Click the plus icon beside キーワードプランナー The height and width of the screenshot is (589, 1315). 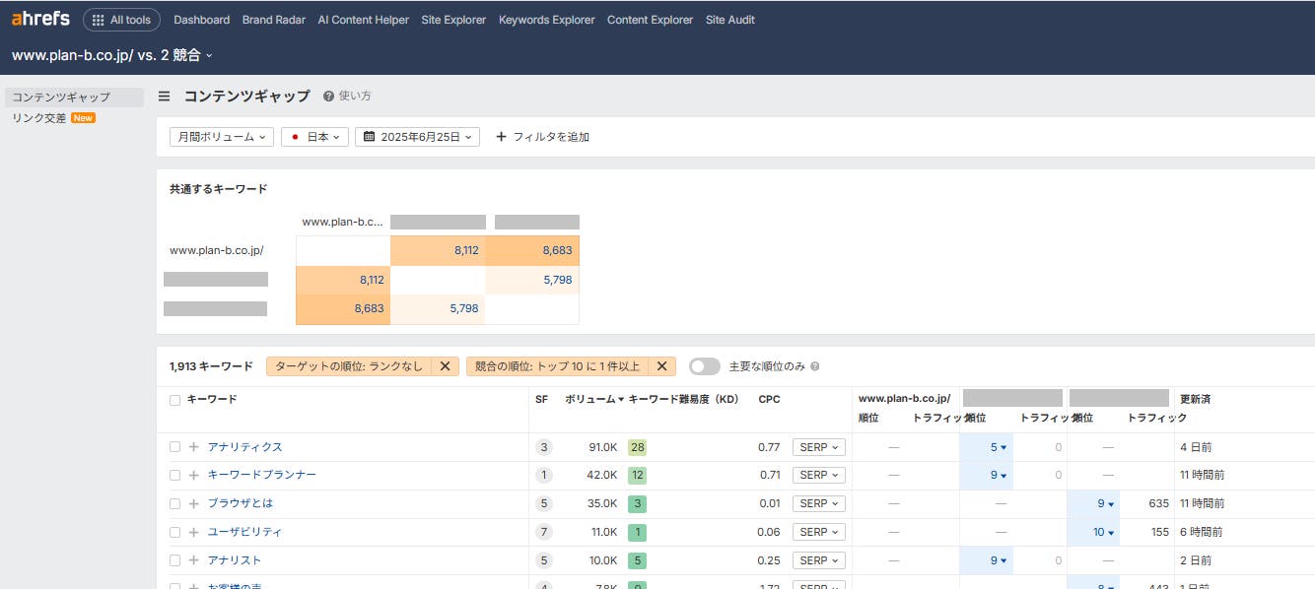click(193, 475)
